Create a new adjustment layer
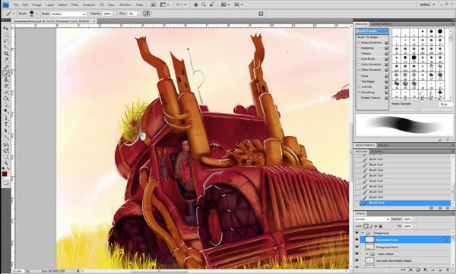This screenshot has height=274, width=456. pyautogui.click(x=426, y=270)
